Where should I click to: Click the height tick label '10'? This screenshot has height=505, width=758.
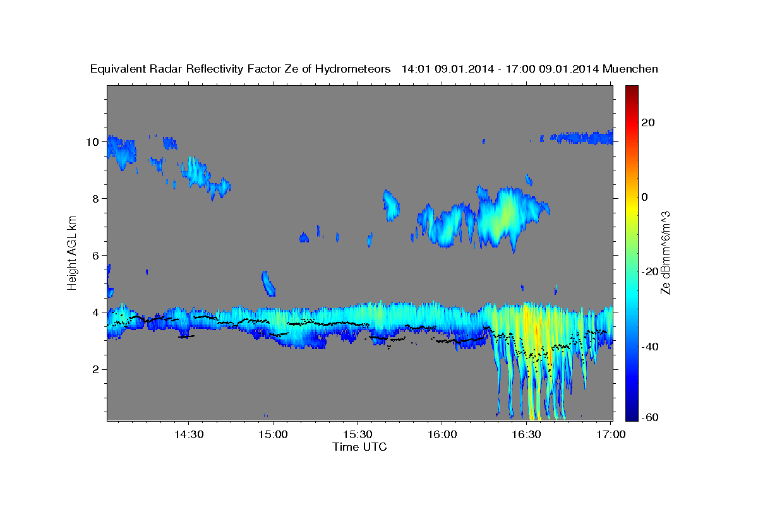click(x=93, y=142)
